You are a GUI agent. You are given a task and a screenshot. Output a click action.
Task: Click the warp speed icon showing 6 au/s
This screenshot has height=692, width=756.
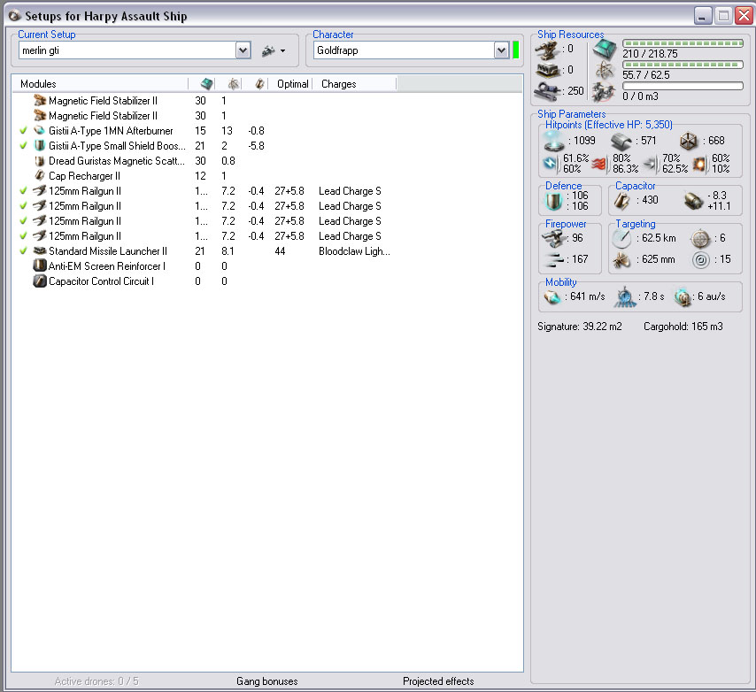pyautogui.click(x=683, y=297)
